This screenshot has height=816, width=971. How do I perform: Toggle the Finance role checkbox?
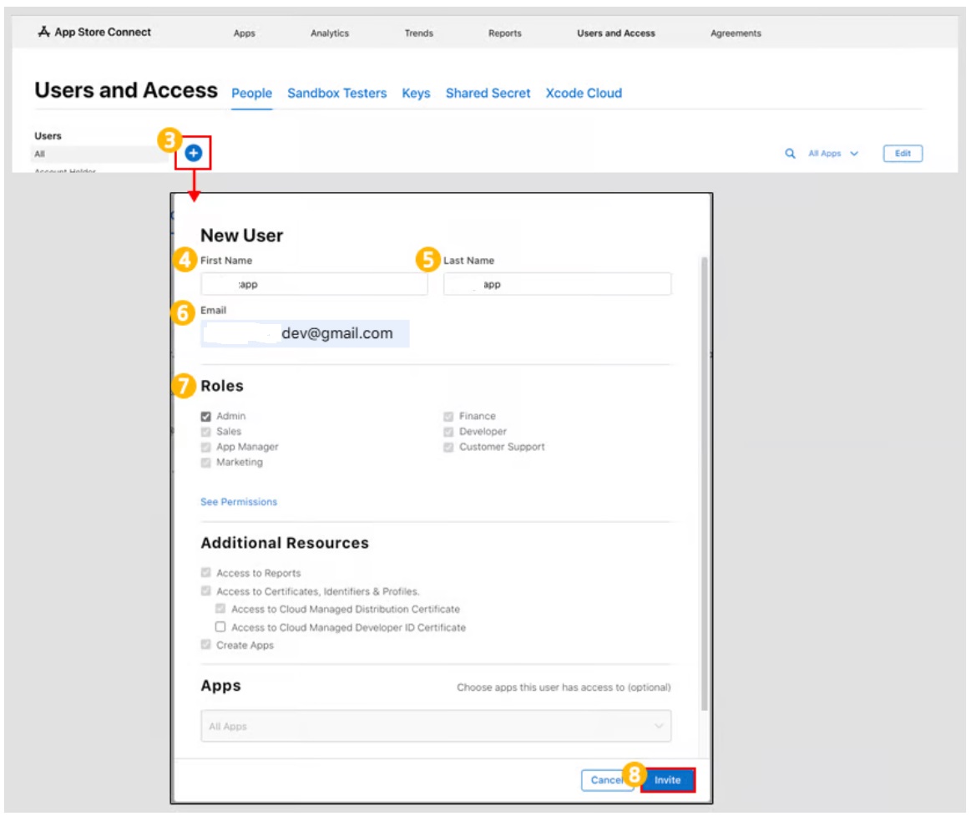click(x=448, y=417)
